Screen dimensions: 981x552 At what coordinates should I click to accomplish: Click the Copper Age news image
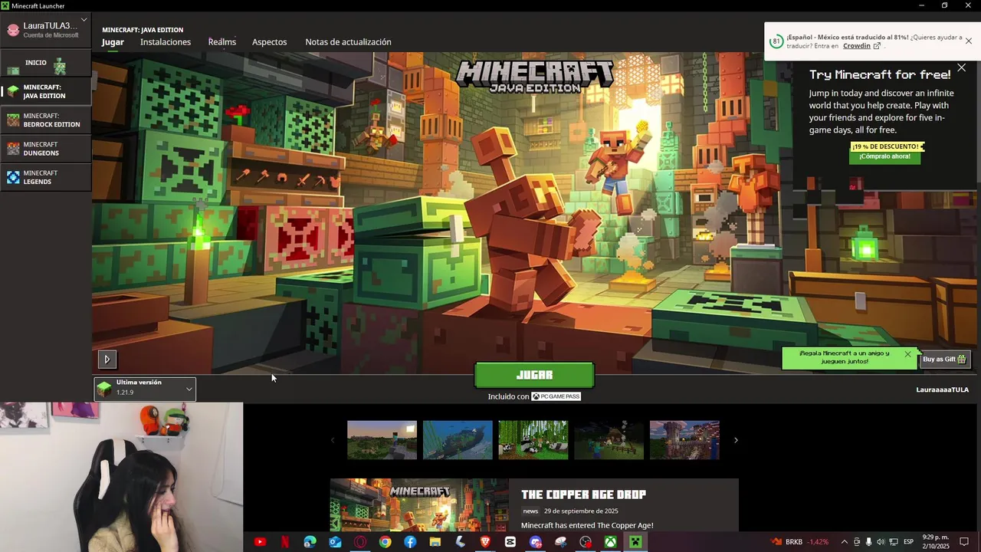click(x=419, y=505)
